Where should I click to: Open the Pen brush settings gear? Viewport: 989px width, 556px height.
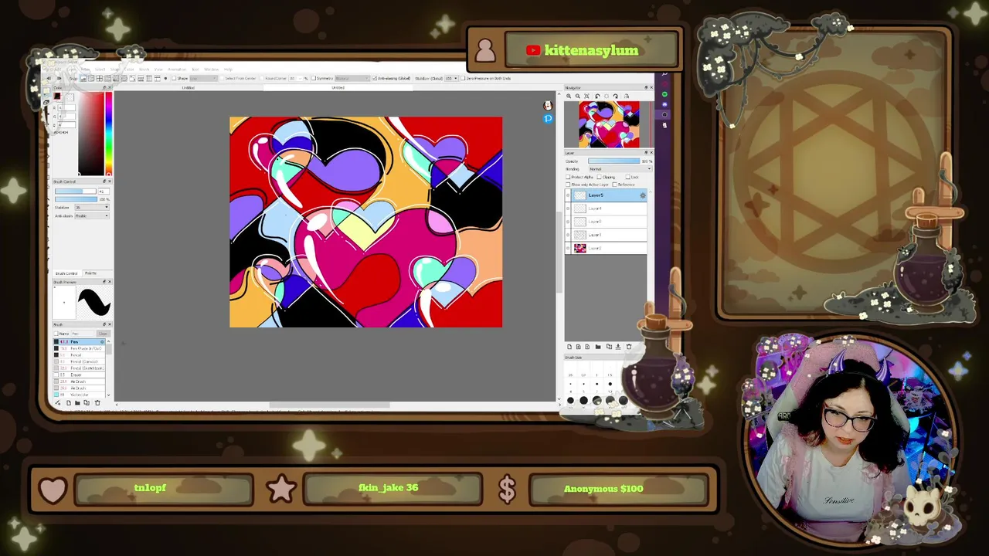pos(102,341)
